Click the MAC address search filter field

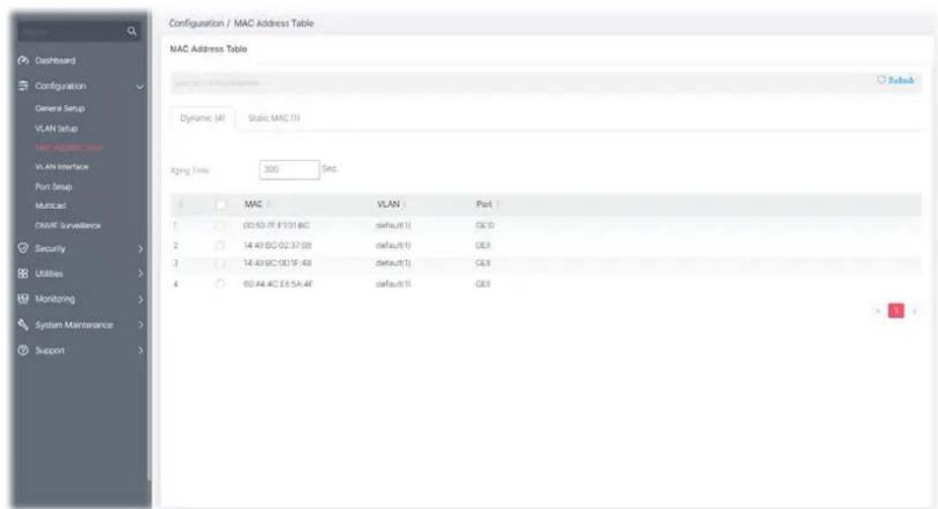(520, 83)
